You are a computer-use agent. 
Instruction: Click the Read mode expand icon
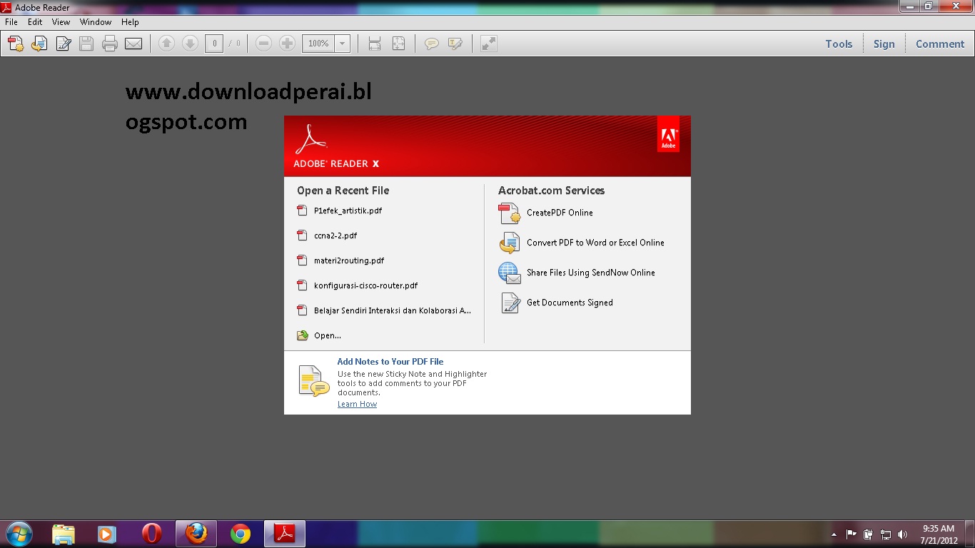(488, 44)
